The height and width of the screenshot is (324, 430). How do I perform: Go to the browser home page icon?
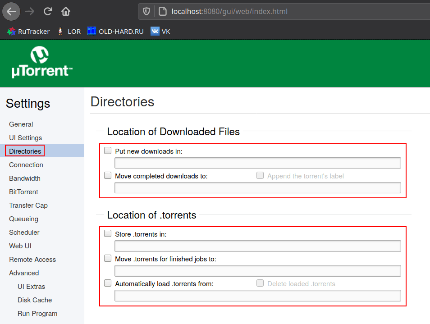[x=66, y=11]
